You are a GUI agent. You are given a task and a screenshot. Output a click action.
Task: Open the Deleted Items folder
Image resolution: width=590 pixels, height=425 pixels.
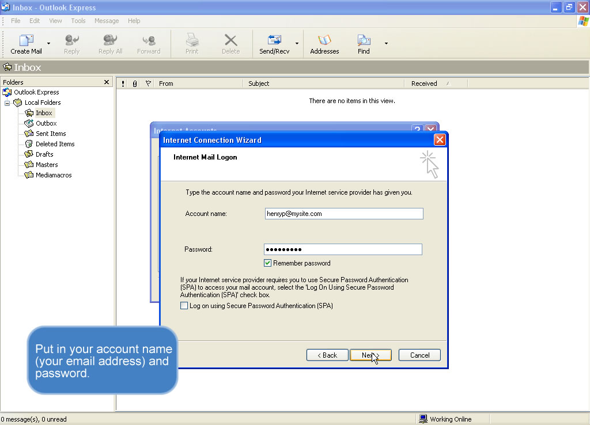tap(55, 144)
